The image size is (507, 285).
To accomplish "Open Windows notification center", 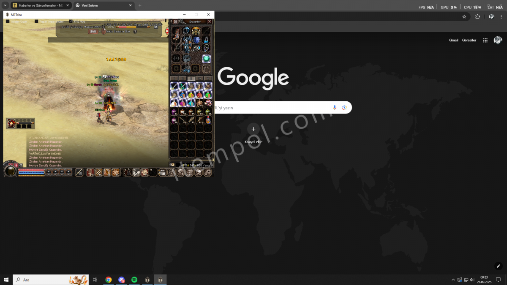I will (499, 280).
